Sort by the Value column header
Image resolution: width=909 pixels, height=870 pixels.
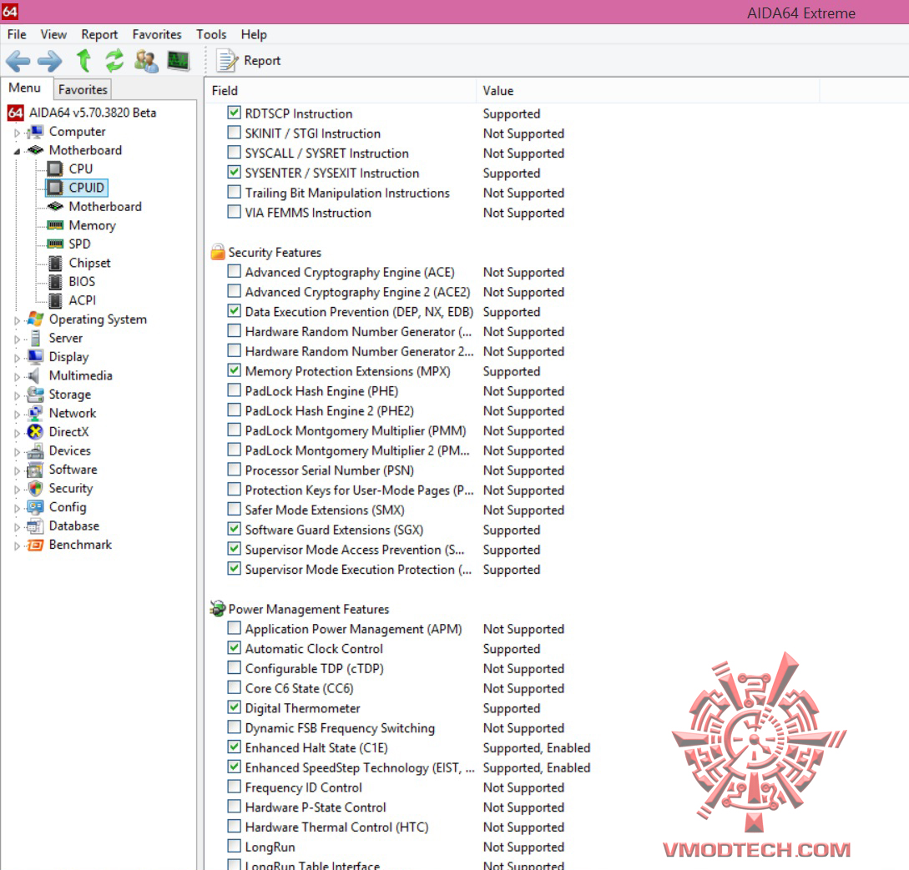[648, 90]
